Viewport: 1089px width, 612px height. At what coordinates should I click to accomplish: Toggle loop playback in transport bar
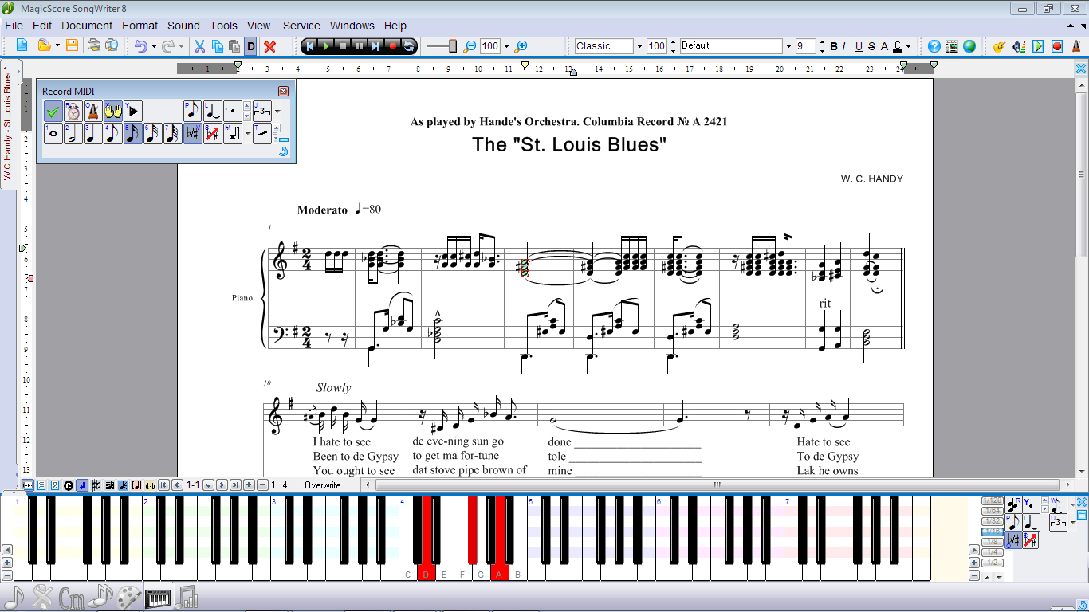[x=409, y=46]
